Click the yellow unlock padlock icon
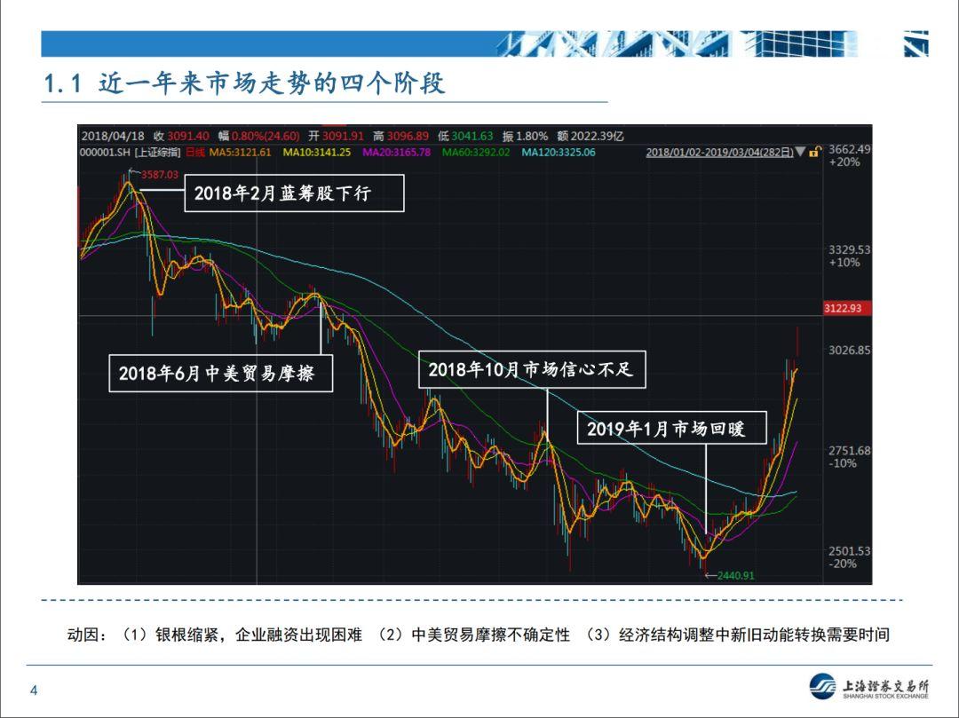Screen dimensions: 959x718 [814, 152]
